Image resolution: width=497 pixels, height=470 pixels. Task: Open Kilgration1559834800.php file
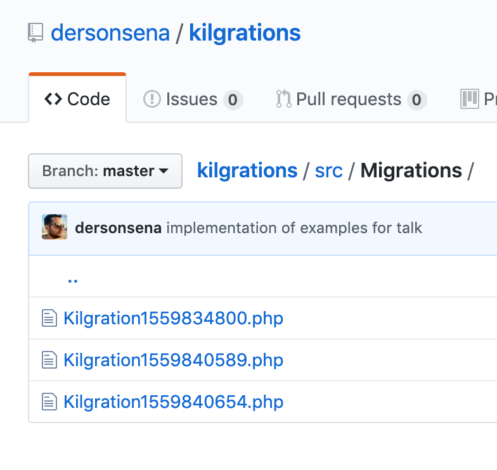[173, 318]
